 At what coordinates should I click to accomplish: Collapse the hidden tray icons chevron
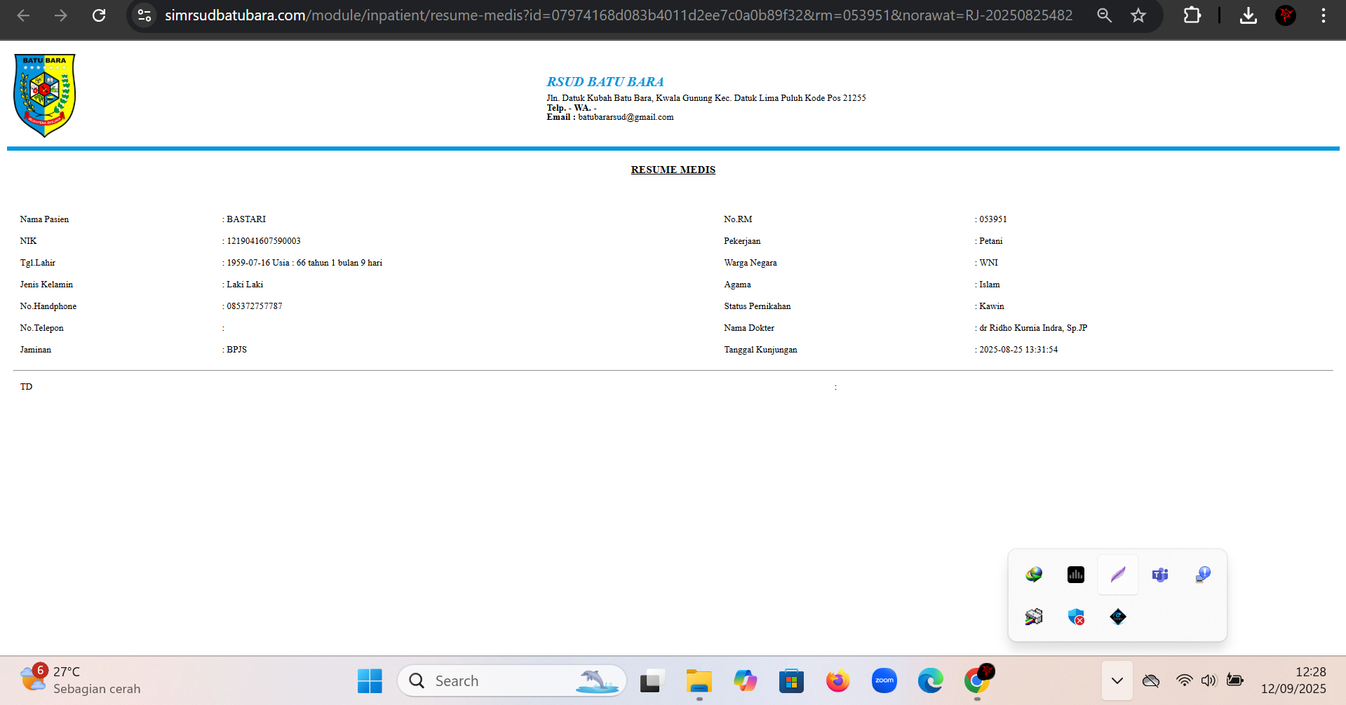(x=1117, y=680)
